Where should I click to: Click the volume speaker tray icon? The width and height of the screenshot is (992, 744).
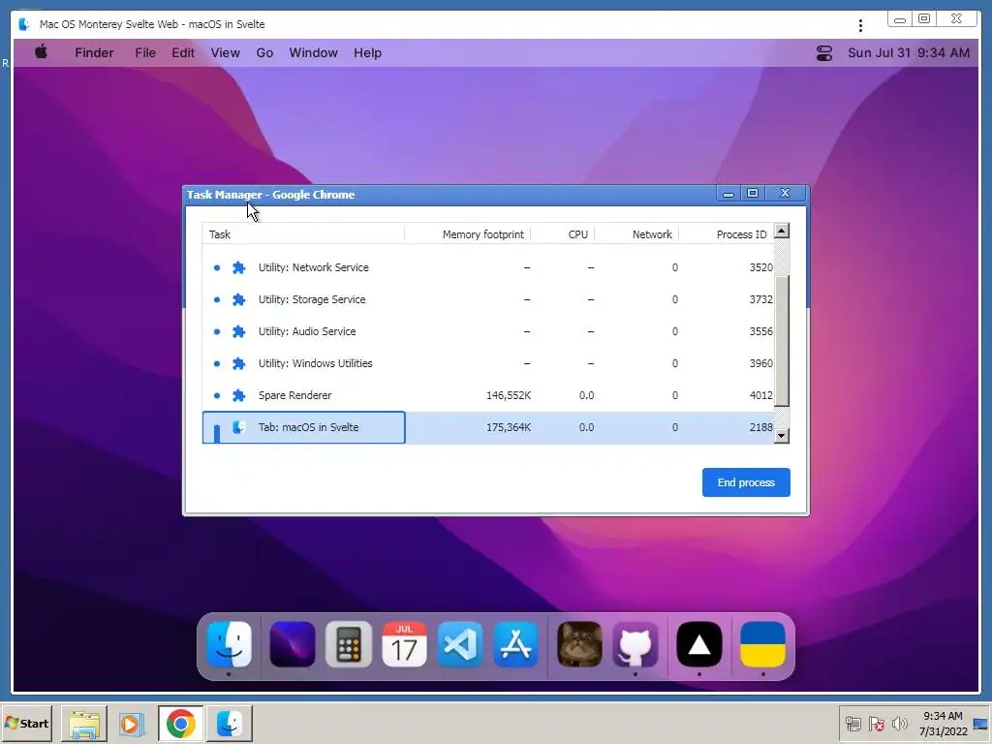tap(899, 723)
